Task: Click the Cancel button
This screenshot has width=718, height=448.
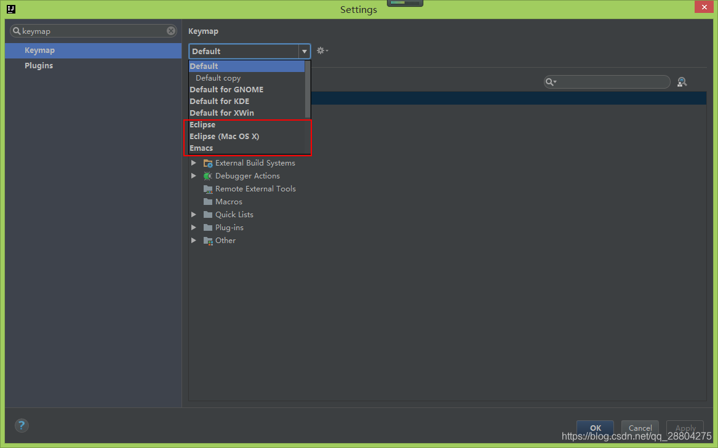Action: click(x=640, y=428)
